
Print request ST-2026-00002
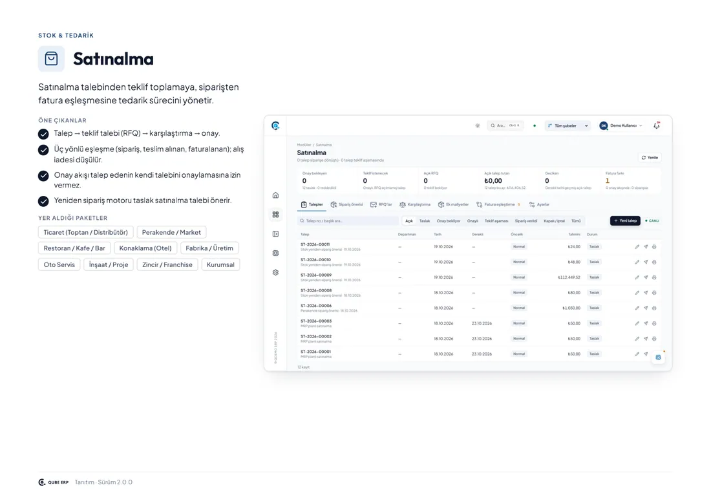point(654,339)
